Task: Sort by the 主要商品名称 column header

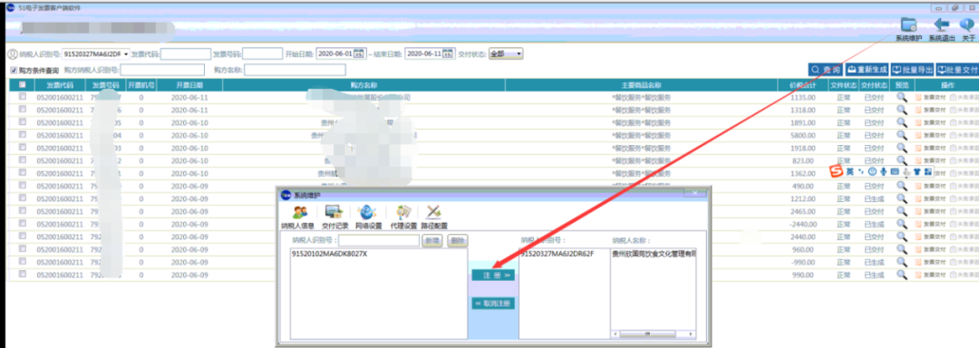Action: click(641, 85)
